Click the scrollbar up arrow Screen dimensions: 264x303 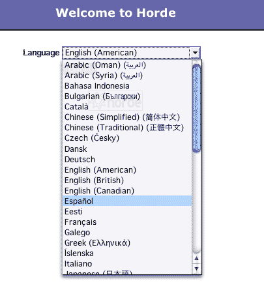pos(196,259)
